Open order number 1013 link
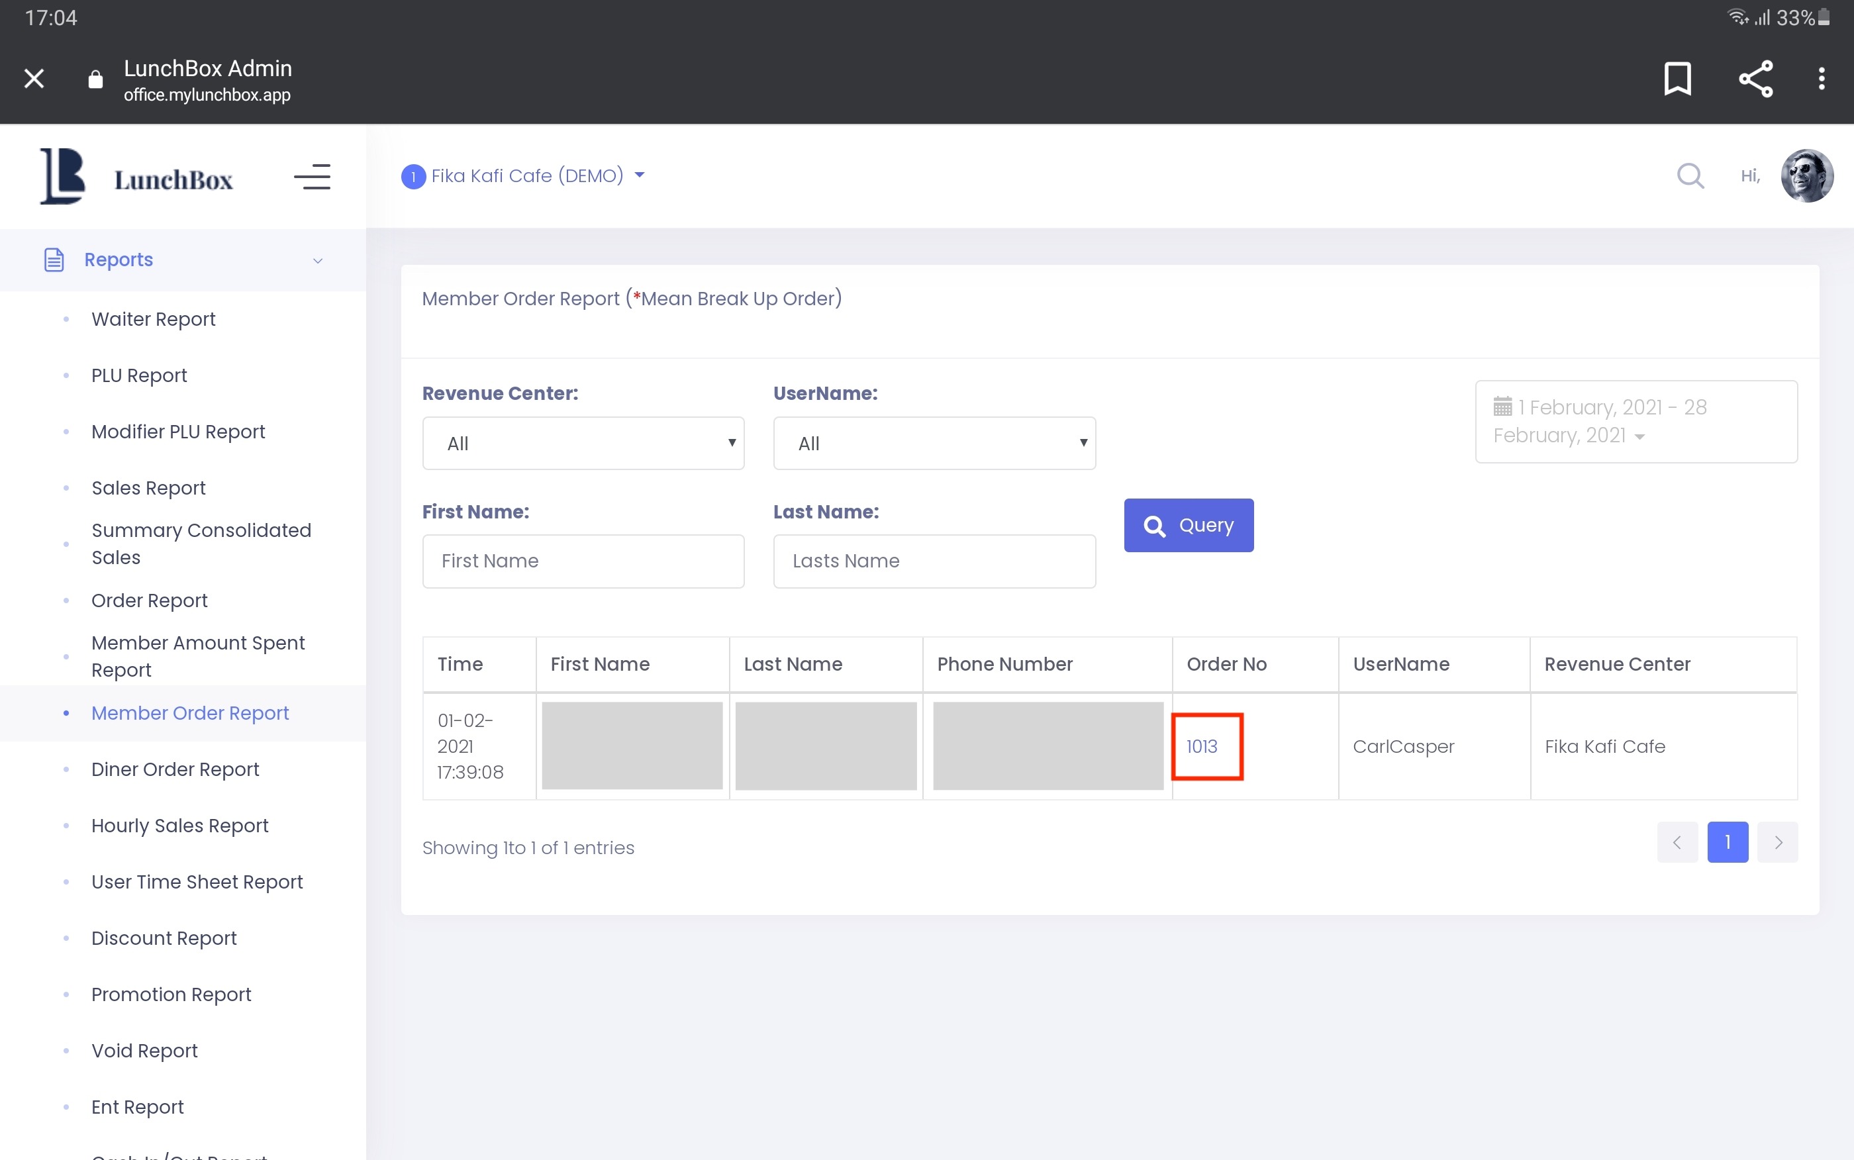 (1201, 746)
